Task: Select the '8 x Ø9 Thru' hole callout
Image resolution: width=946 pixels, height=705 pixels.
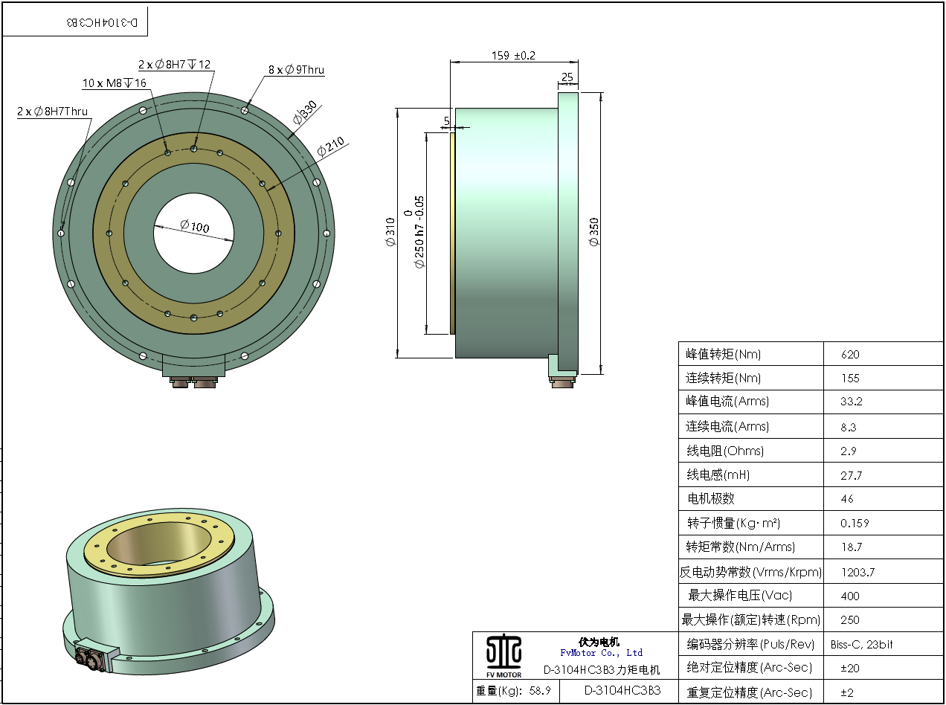Action: point(297,70)
